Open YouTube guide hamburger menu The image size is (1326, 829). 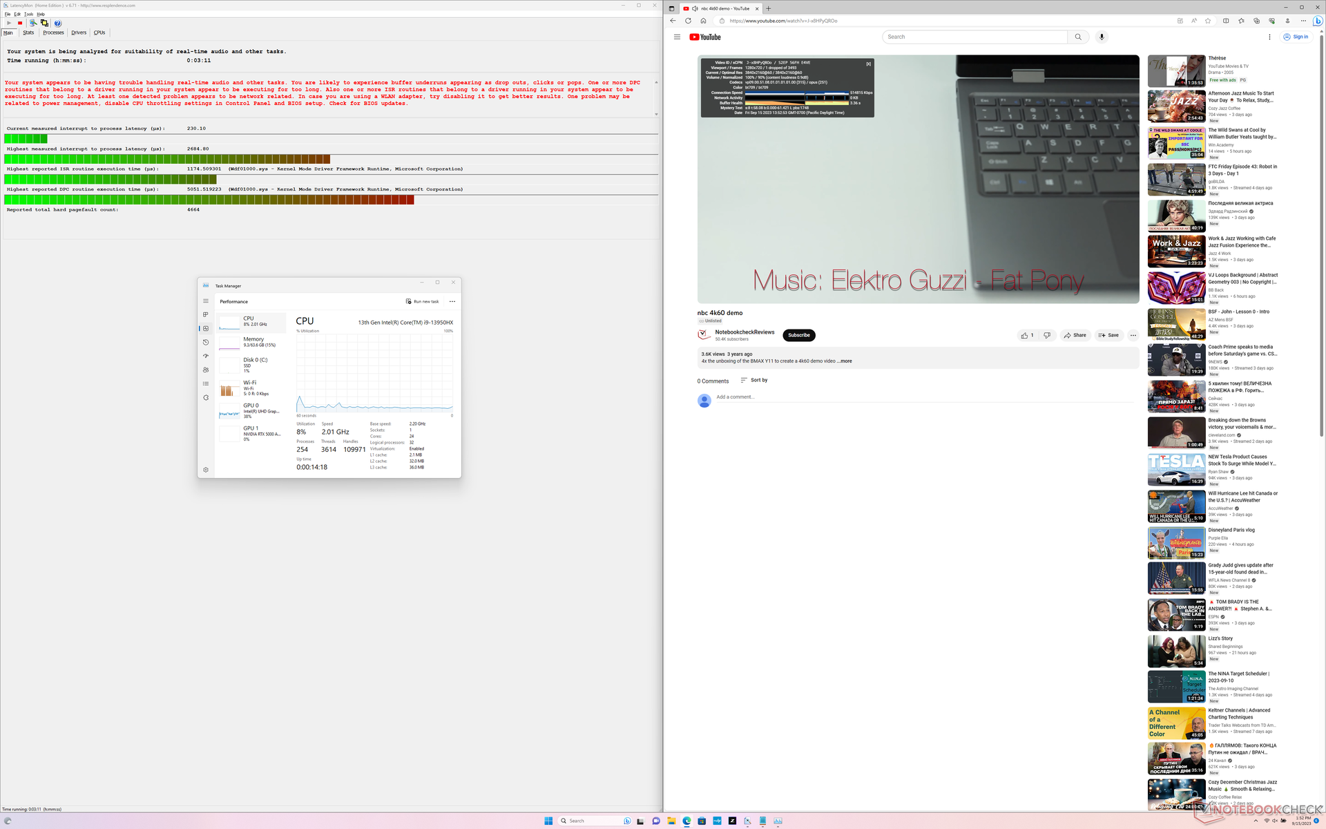(677, 37)
